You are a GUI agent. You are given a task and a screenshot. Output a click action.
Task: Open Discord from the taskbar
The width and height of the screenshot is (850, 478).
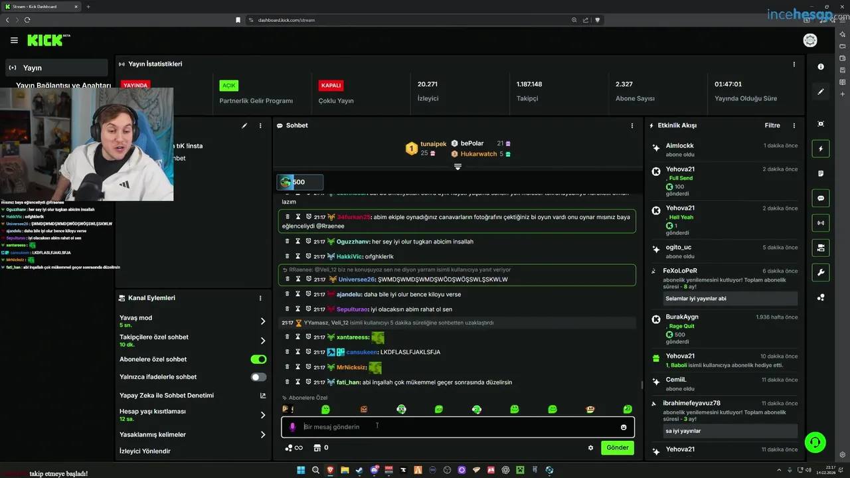(374, 470)
